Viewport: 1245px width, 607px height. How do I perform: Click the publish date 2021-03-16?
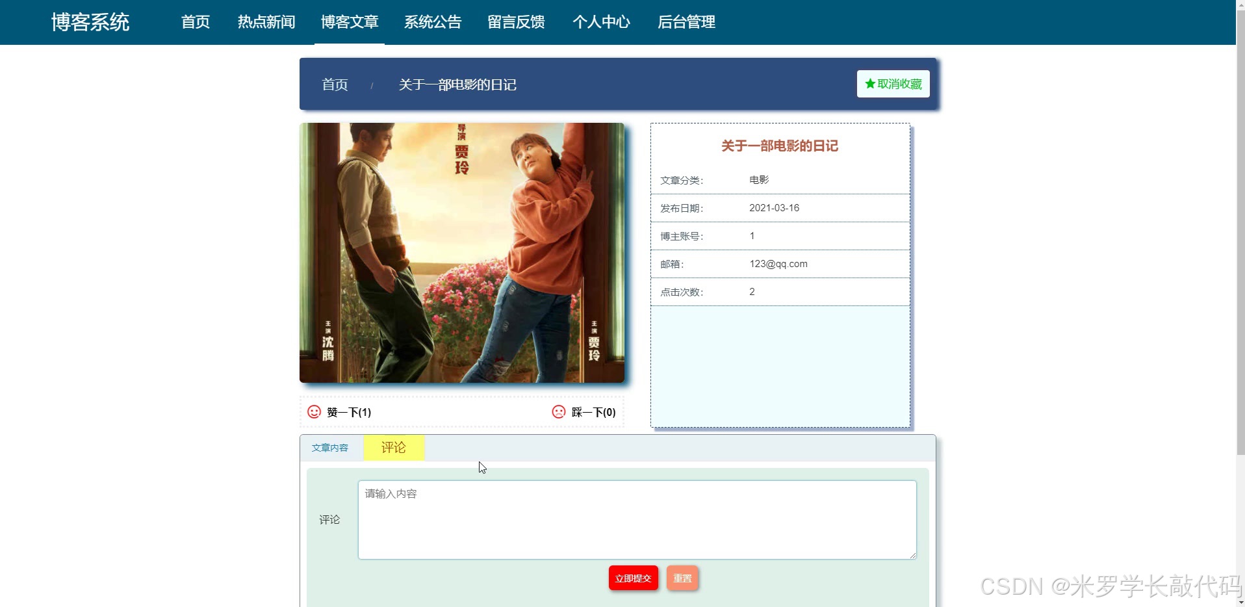[x=774, y=208]
